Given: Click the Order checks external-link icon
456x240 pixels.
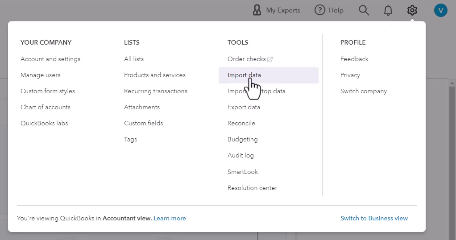Looking at the screenshot, I should click(x=270, y=59).
